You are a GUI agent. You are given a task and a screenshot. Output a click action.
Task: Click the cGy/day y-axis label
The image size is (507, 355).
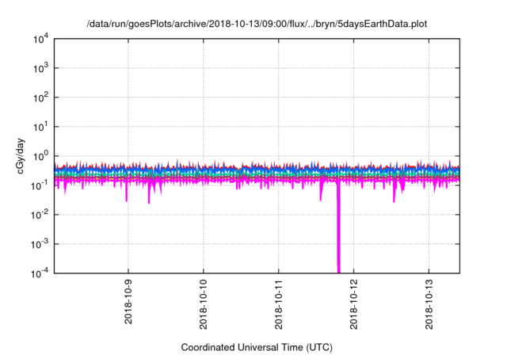[x=21, y=156]
